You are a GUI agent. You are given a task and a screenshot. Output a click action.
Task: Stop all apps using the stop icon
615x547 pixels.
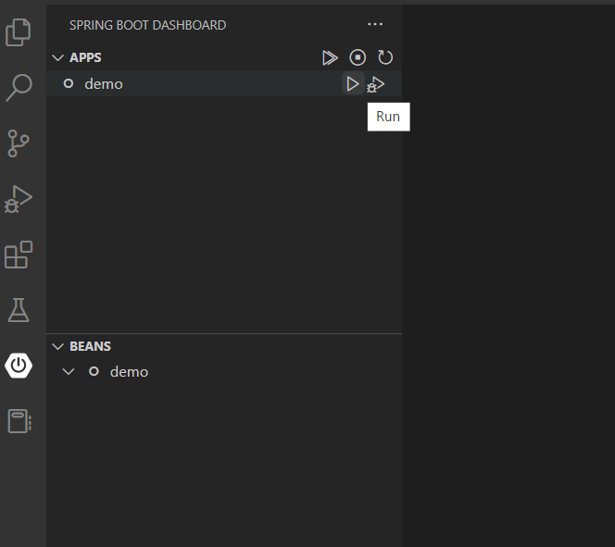[x=358, y=58]
